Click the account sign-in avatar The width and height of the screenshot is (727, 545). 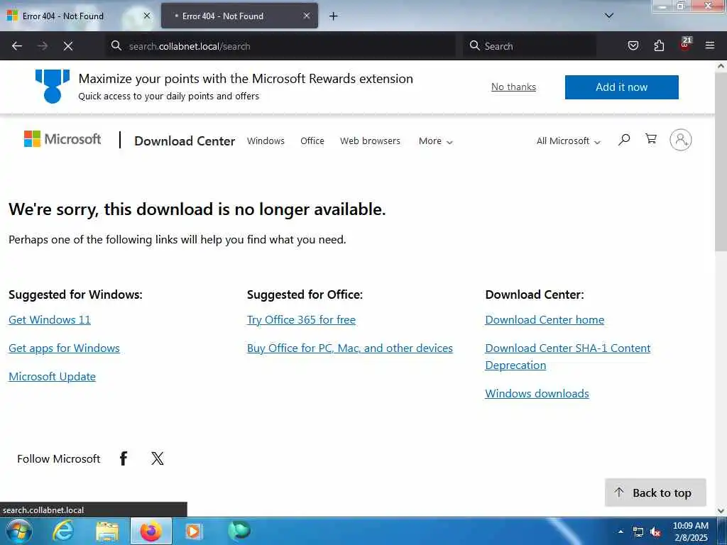681,140
